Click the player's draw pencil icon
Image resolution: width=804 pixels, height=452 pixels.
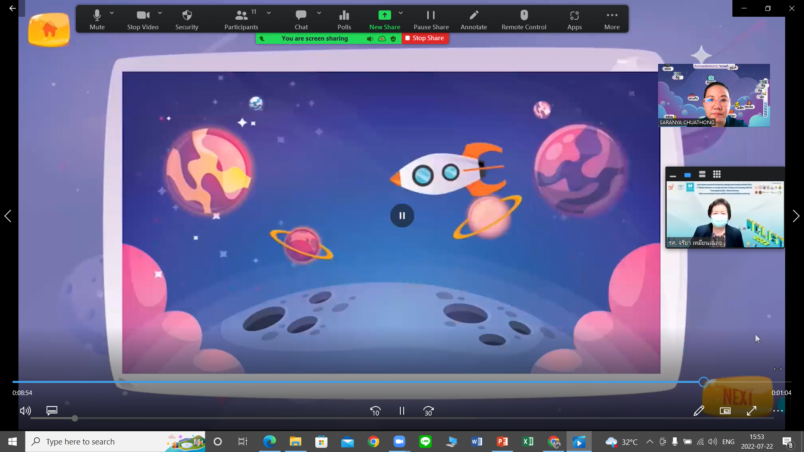[698, 411]
